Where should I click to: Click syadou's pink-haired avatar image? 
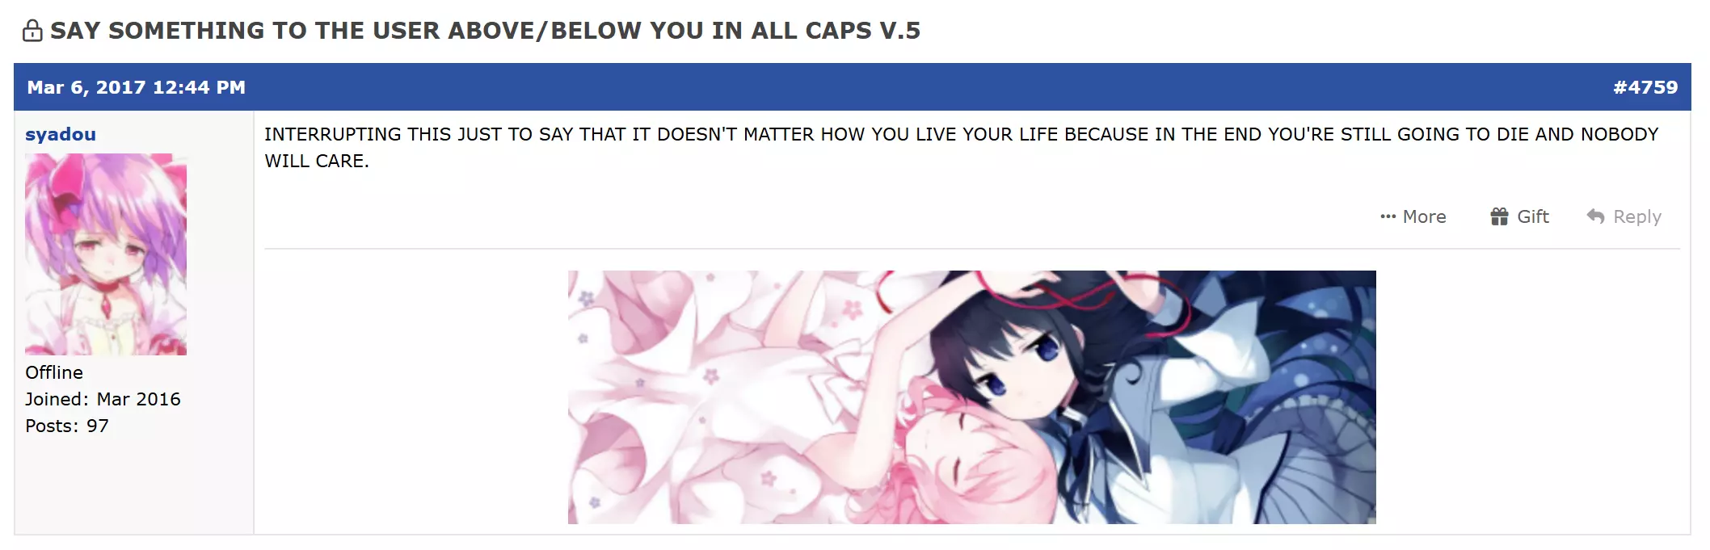tap(106, 254)
